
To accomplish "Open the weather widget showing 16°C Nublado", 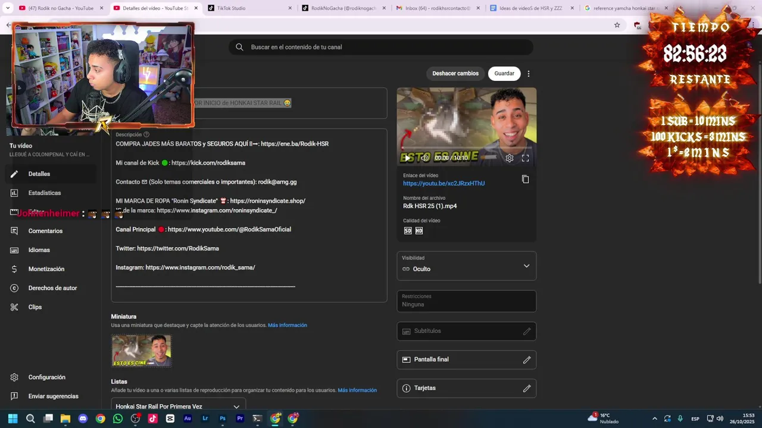I will [x=604, y=418].
